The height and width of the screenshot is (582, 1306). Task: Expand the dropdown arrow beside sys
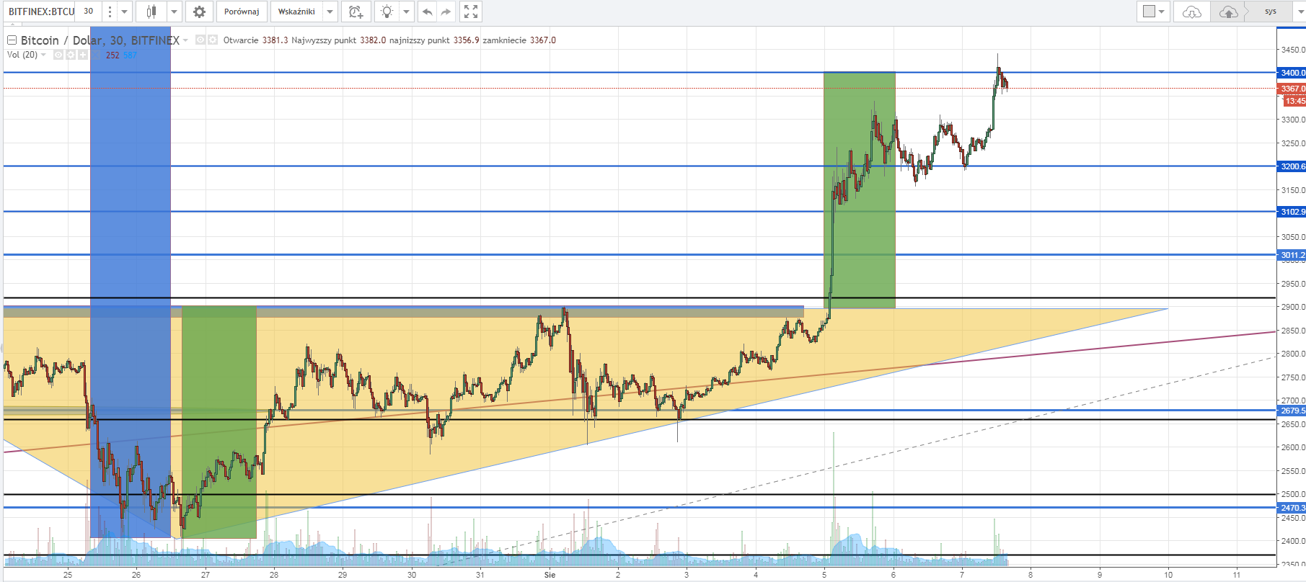[1302, 12]
